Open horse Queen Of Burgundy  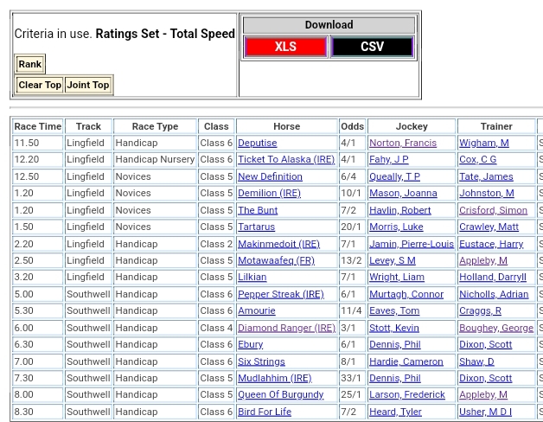coord(279,395)
